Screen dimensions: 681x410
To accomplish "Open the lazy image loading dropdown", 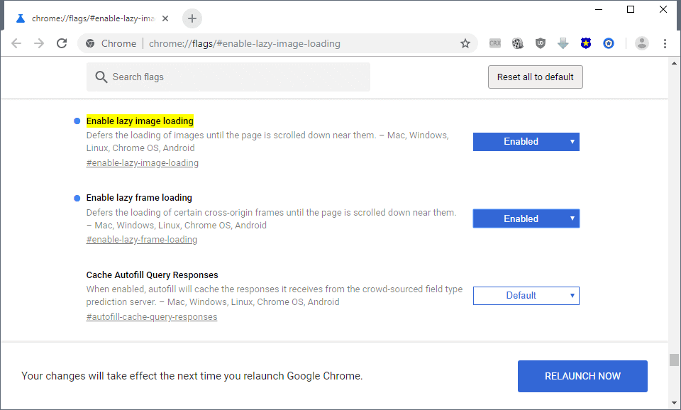I will (526, 142).
